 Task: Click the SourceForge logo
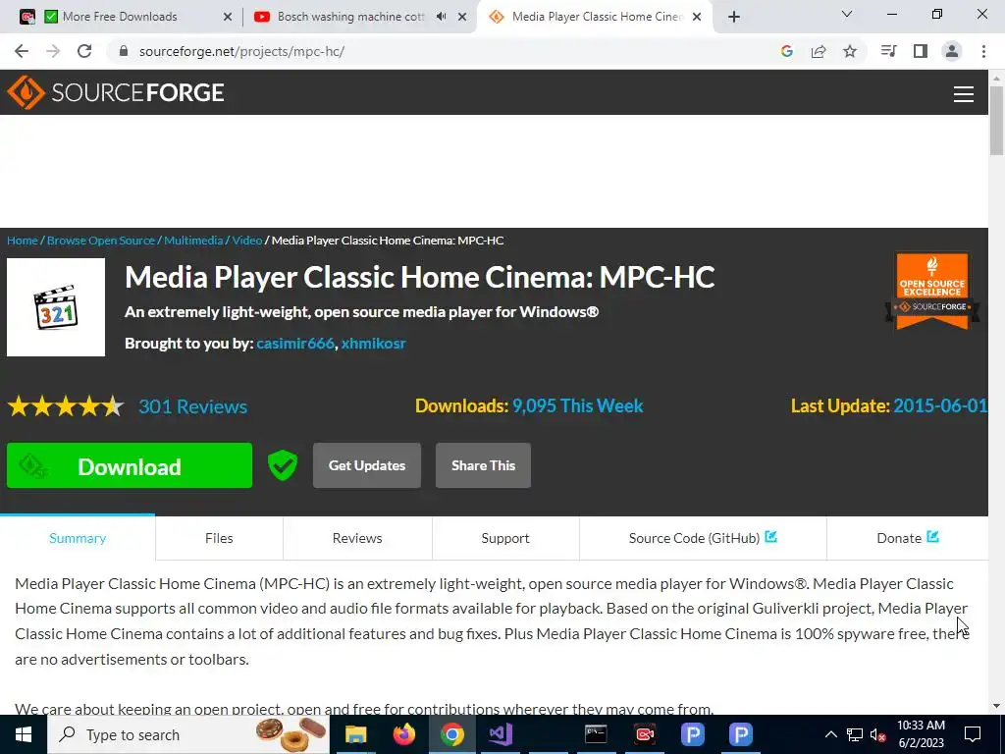[x=116, y=92]
